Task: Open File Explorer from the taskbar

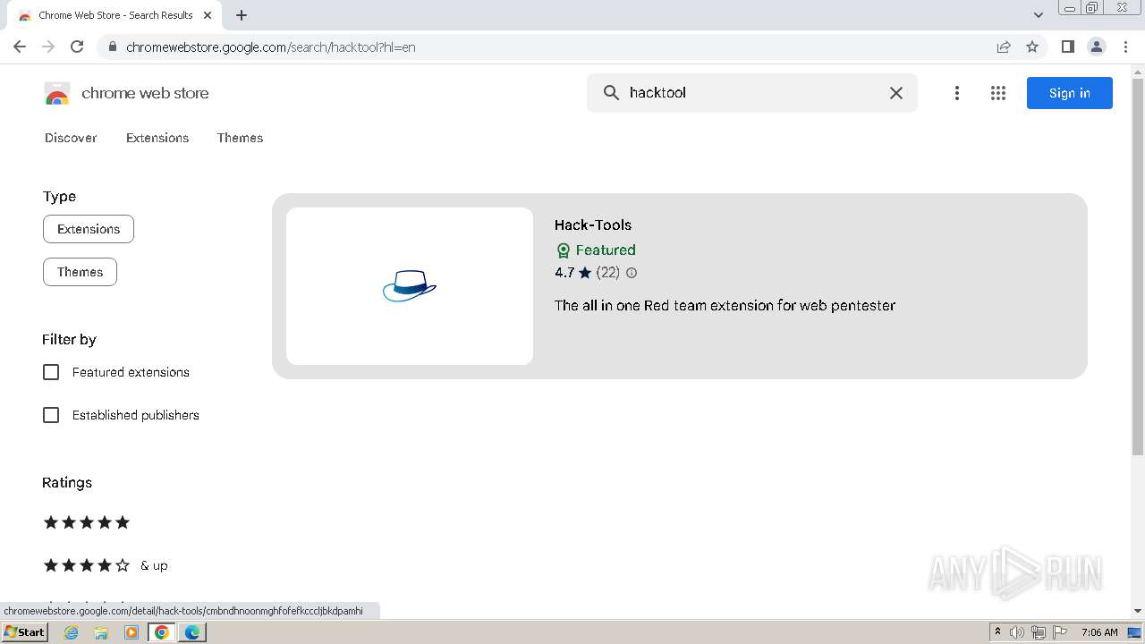Action: (101, 632)
